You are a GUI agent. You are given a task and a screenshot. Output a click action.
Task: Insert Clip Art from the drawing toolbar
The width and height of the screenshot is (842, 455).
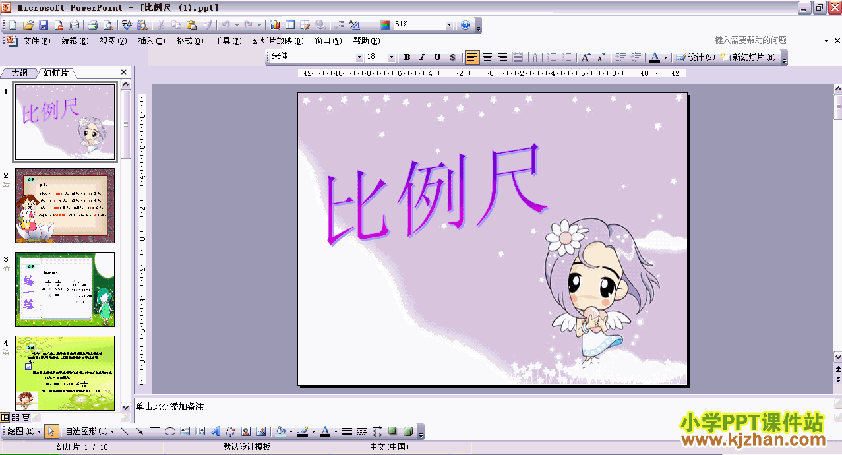(x=246, y=431)
